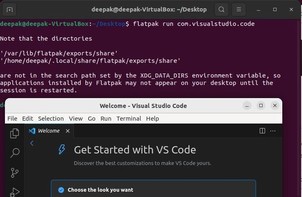Open editor More Actions ellipsis
This screenshot has height=197, width=302.
[273, 131]
